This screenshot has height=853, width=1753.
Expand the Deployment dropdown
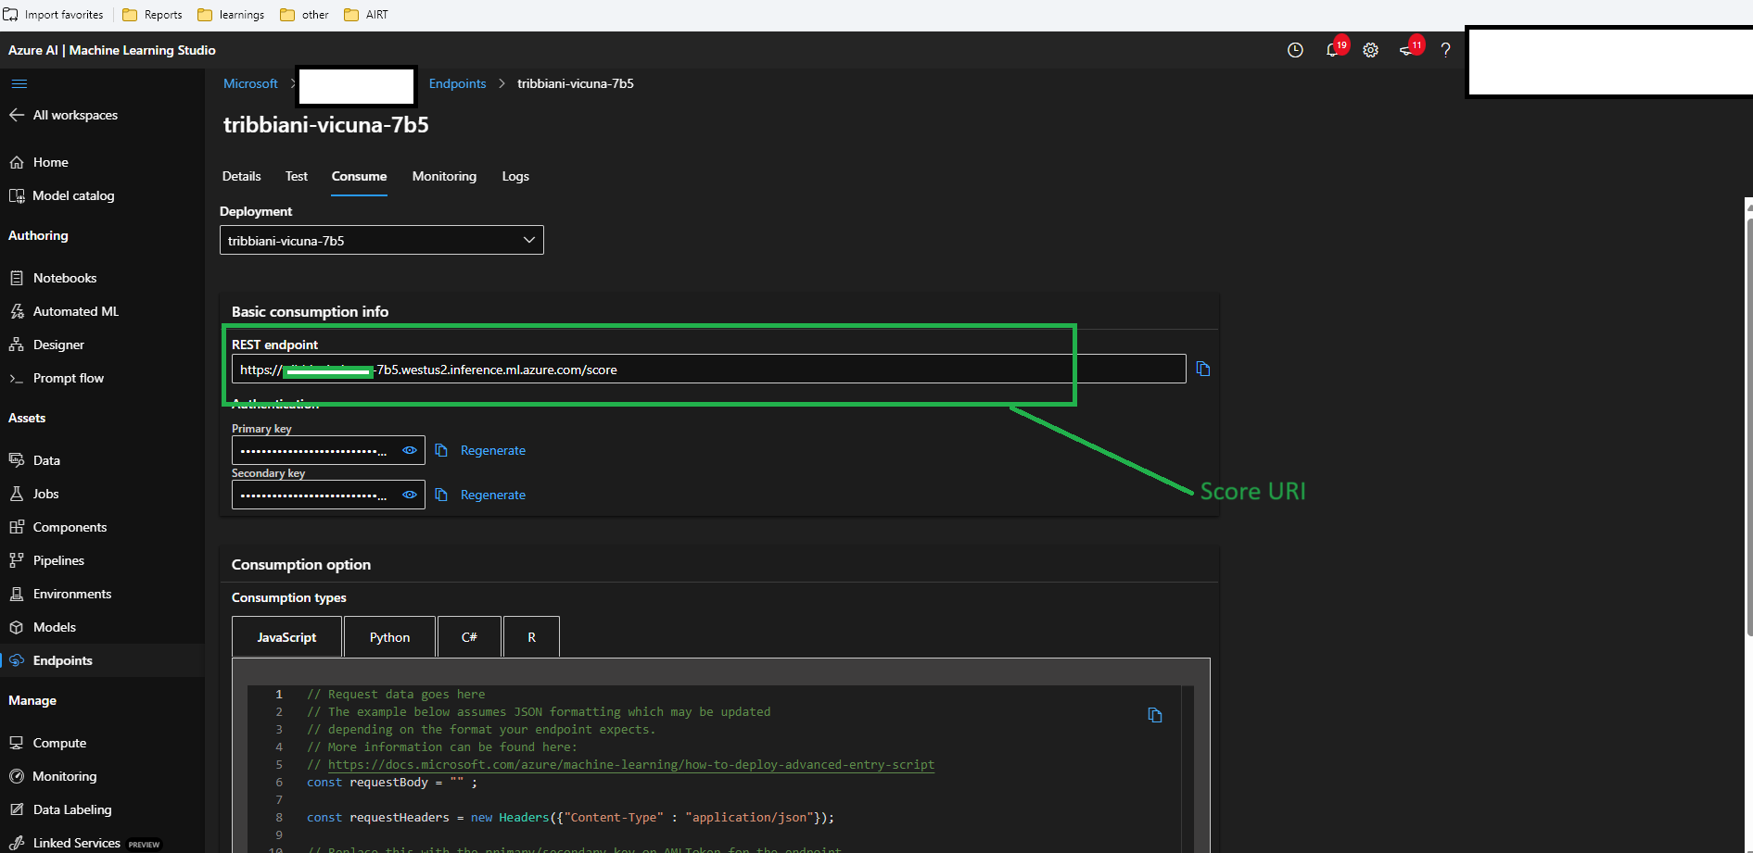(x=381, y=240)
